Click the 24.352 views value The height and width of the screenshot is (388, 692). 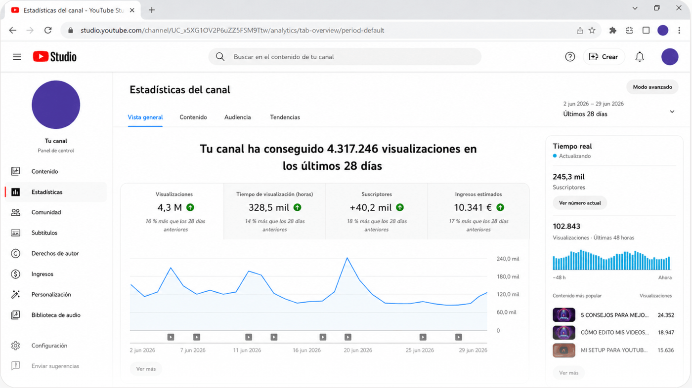(x=666, y=315)
